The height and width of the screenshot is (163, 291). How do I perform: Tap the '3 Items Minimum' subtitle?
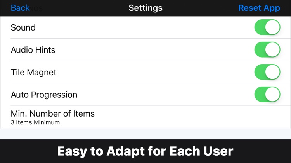35,122
